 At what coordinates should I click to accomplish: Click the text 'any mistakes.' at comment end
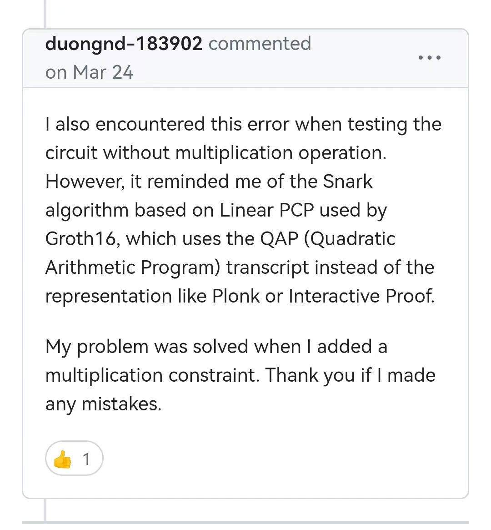(103, 404)
